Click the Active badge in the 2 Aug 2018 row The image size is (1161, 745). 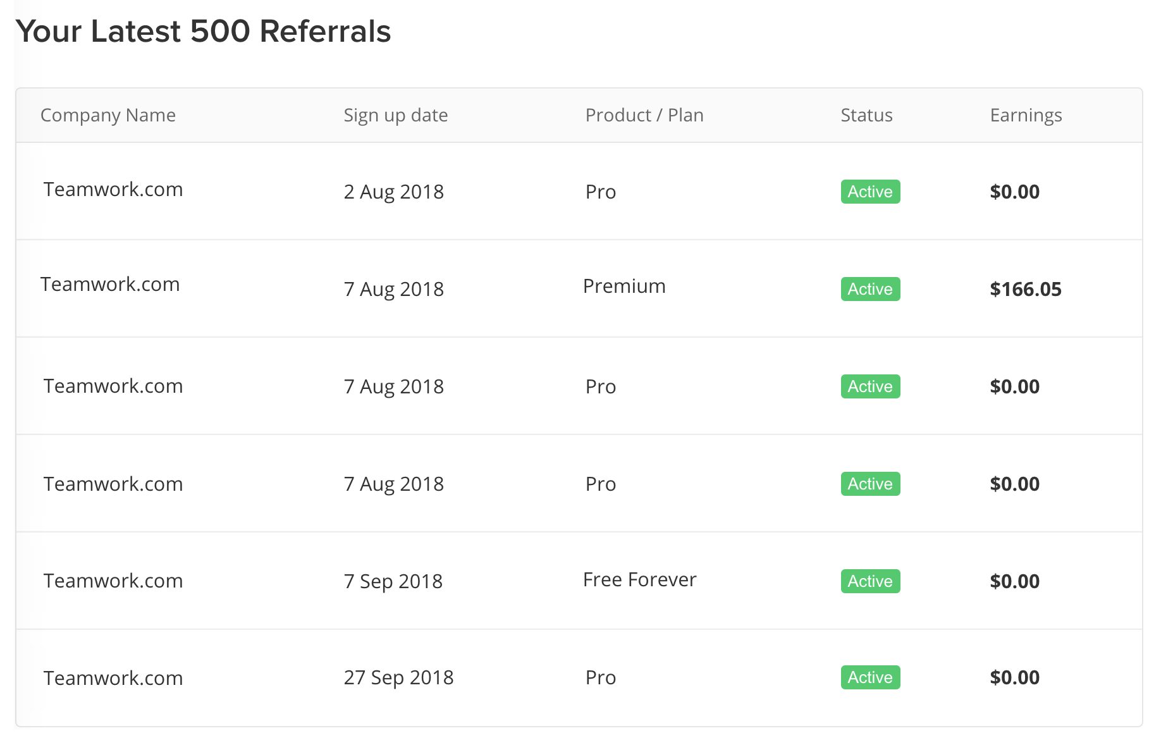[x=870, y=192]
